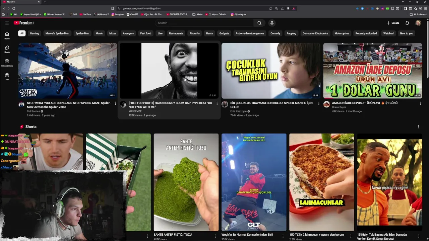This screenshot has width=429, height=241.
Task: Open options for Sahte Antep Fıstığı short
Action: (x=215, y=236)
